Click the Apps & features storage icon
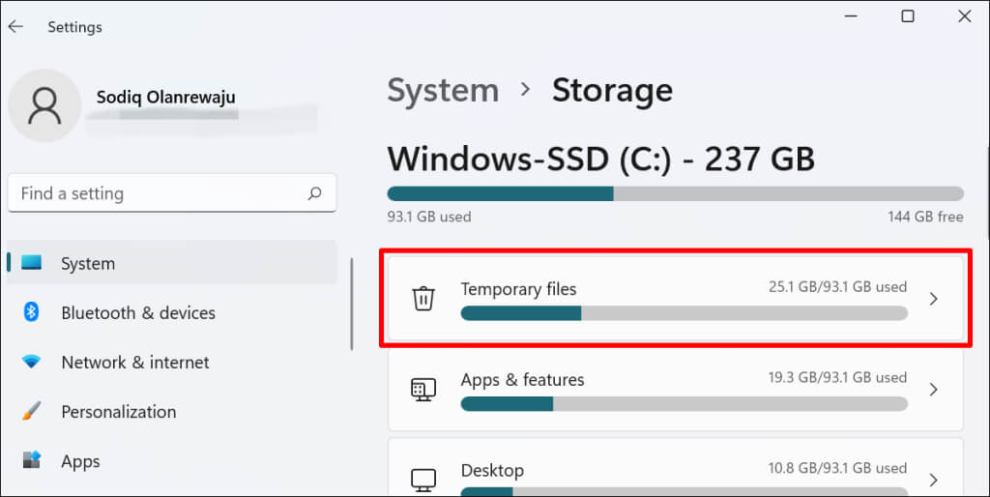 [x=422, y=390]
